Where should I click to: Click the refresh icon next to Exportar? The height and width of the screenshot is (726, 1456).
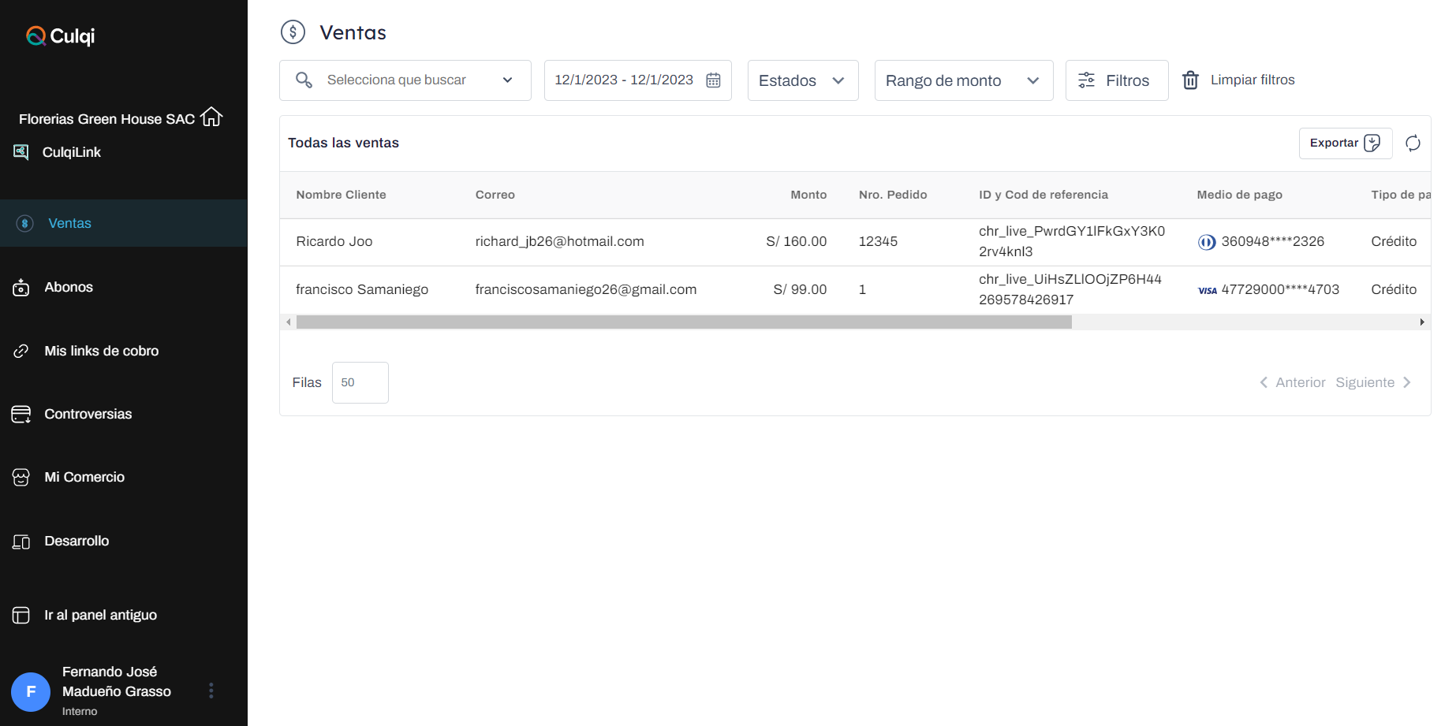tap(1413, 143)
